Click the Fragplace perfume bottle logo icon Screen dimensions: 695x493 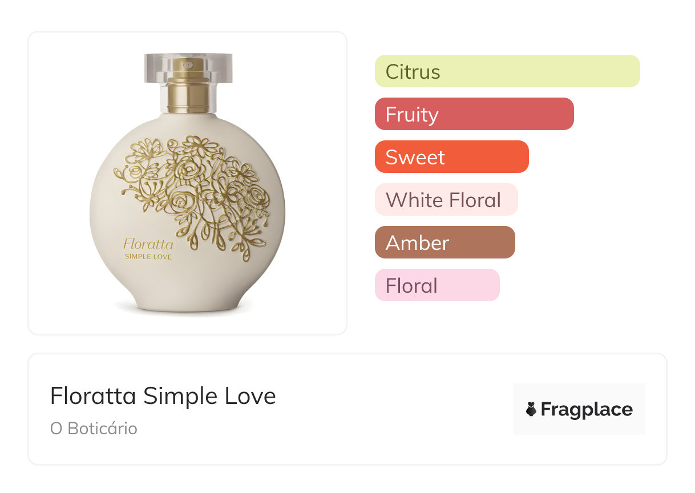[x=531, y=409]
